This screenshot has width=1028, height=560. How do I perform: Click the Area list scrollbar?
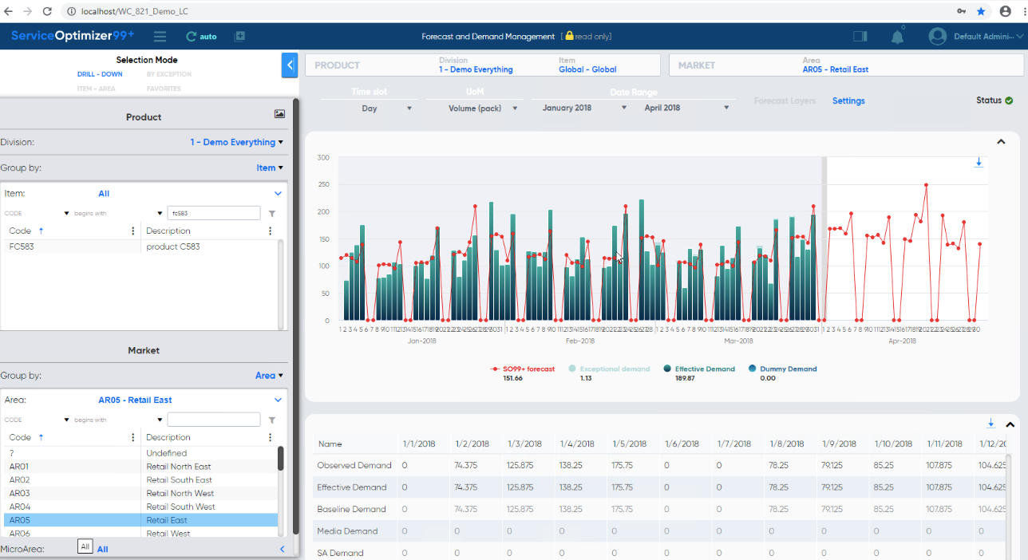[281, 459]
